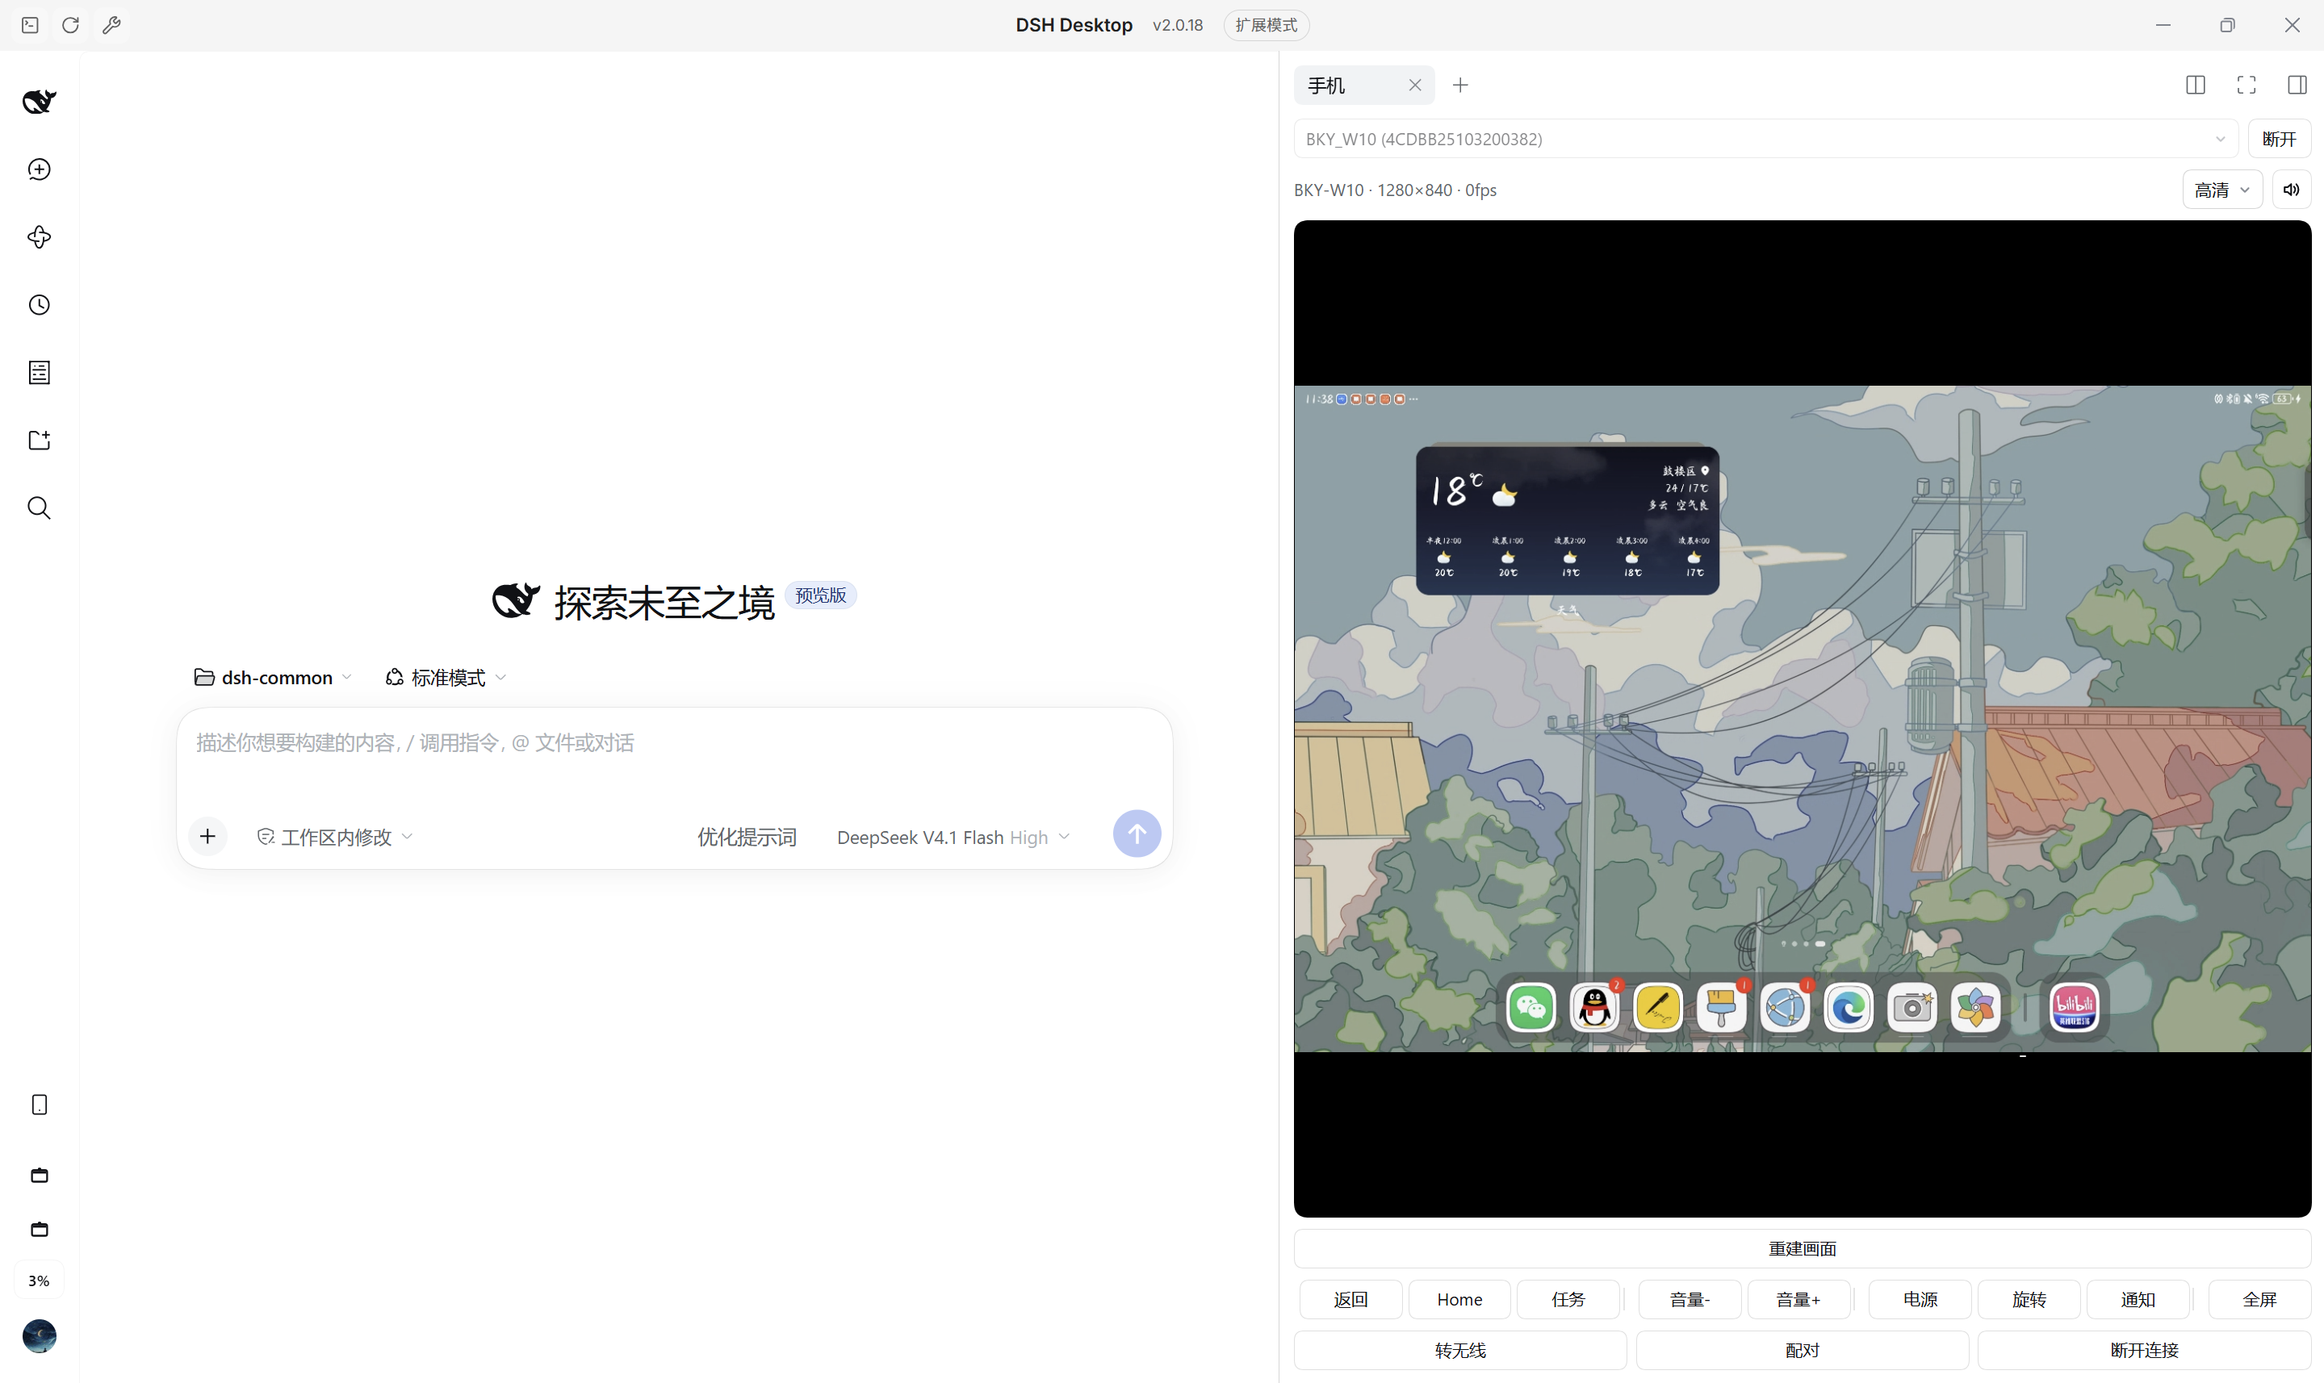This screenshot has width=2324, height=1383.
Task: Click the split-view icon above the phone panel
Action: click(2196, 85)
